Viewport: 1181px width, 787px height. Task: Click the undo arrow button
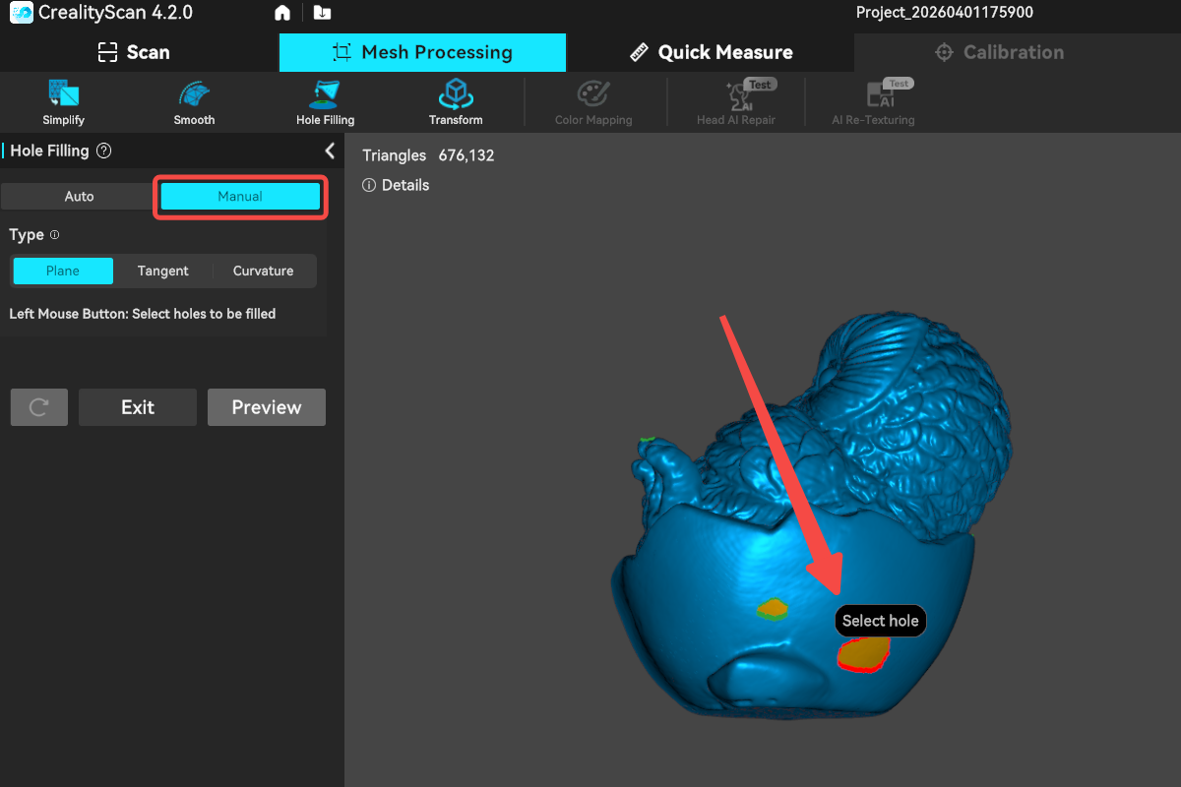(39, 407)
